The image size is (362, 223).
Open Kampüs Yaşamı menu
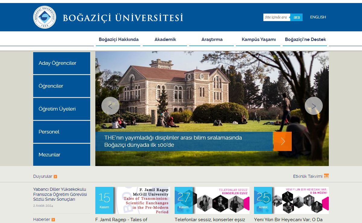tap(259, 39)
